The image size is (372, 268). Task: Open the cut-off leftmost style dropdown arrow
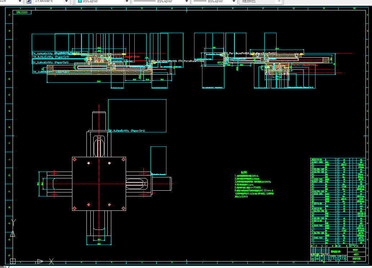click(20, 1)
